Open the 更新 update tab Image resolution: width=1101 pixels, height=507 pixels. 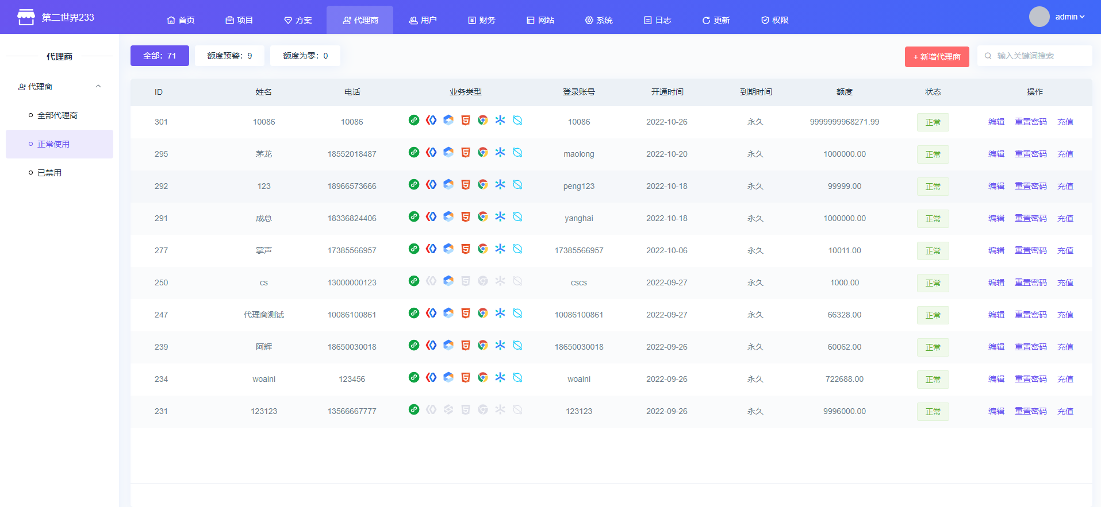click(x=716, y=20)
